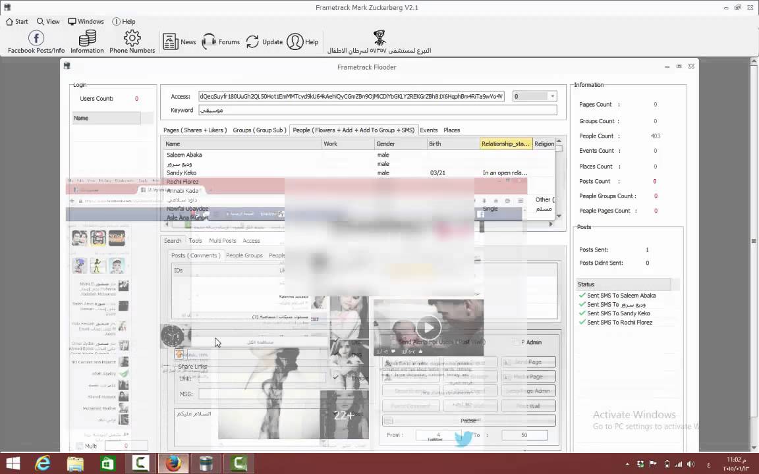Image resolution: width=759 pixels, height=474 pixels.
Task: Click inside the Keyword field
Action: 378,111
